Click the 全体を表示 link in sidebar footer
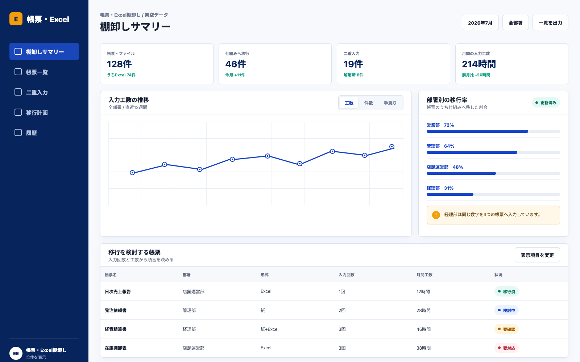Screen dimensions: 580x362 (36, 357)
